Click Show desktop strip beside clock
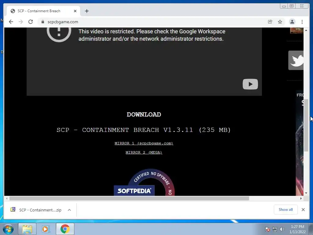Image resolution: width=313 pixels, height=235 pixels. click(311, 229)
